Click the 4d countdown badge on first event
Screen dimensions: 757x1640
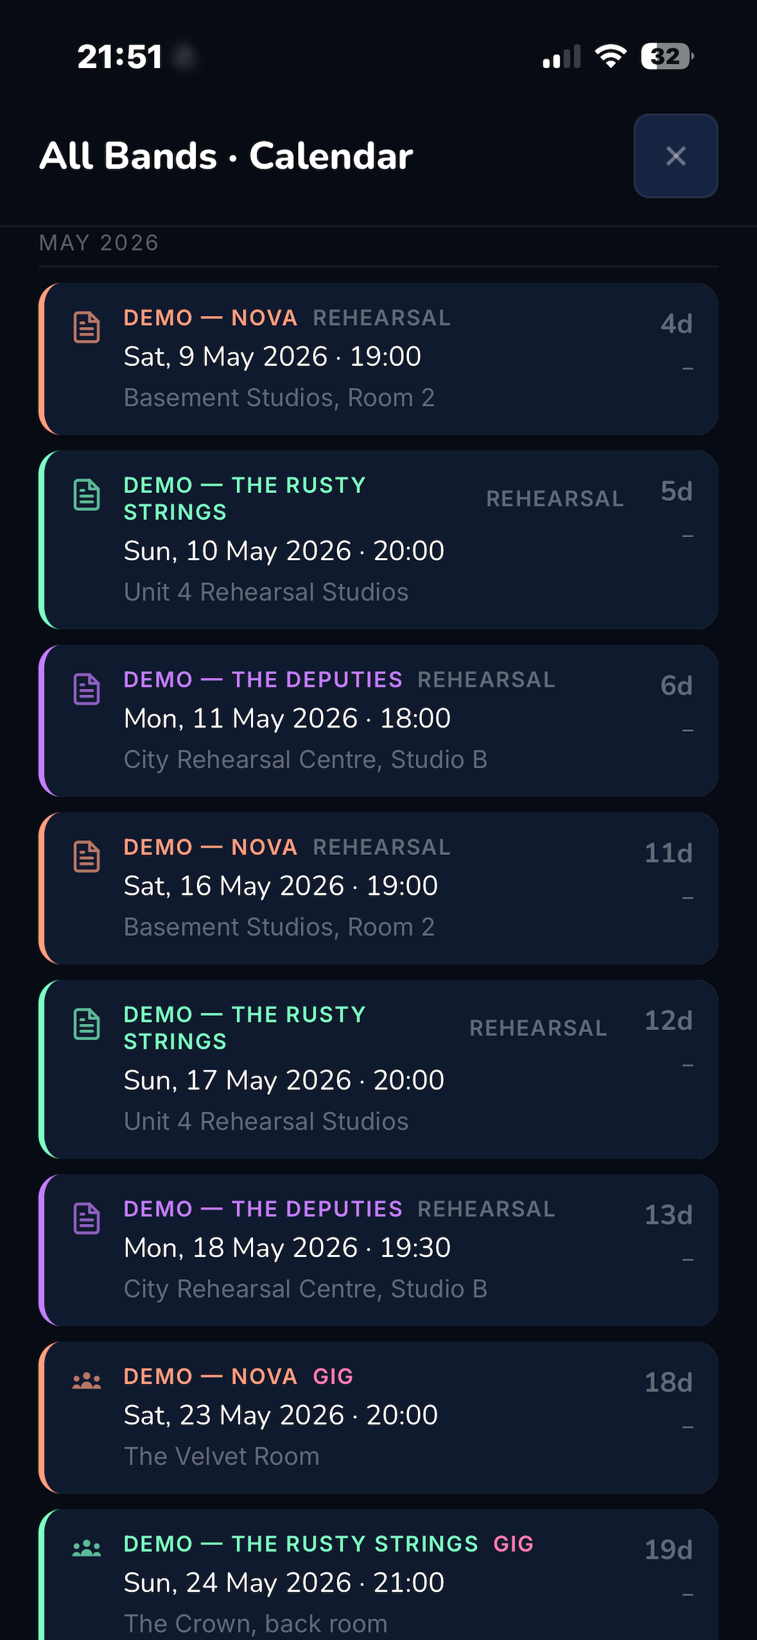[676, 324]
